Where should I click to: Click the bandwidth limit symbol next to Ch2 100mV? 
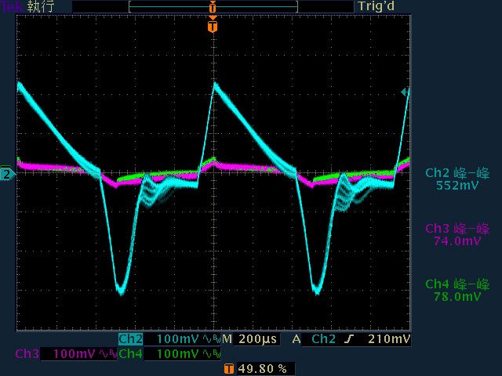[211, 339]
